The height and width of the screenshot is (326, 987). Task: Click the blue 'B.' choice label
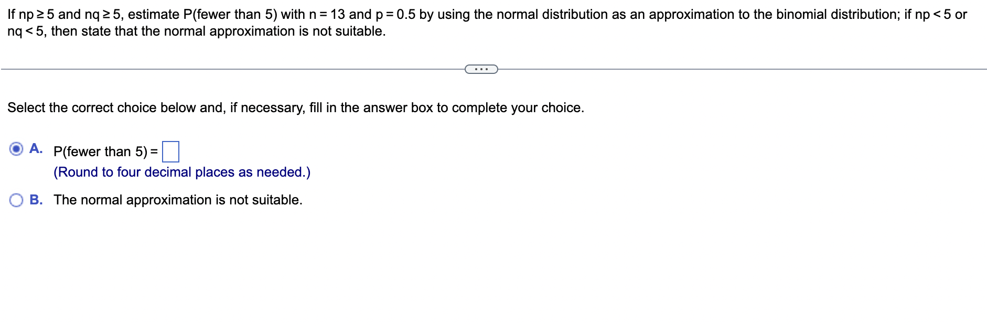pyautogui.click(x=36, y=199)
